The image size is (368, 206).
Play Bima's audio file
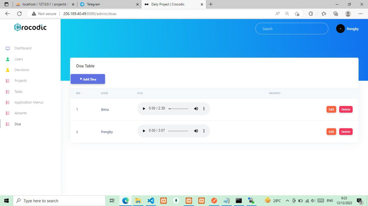click(144, 109)
